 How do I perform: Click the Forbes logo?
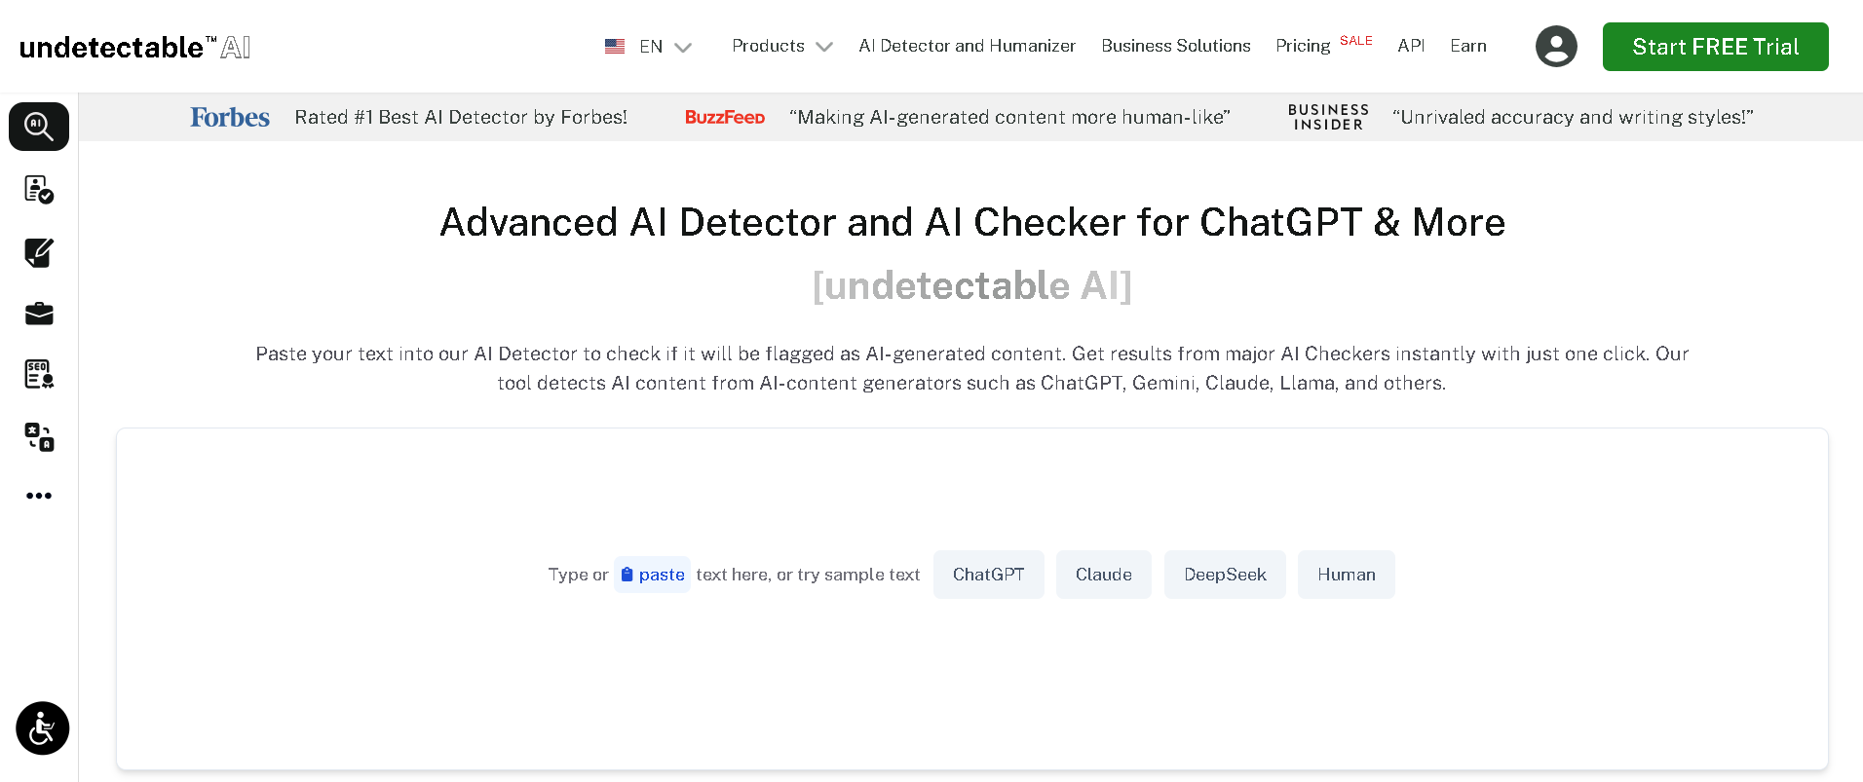pyautogui.click(x=230, y=117)
